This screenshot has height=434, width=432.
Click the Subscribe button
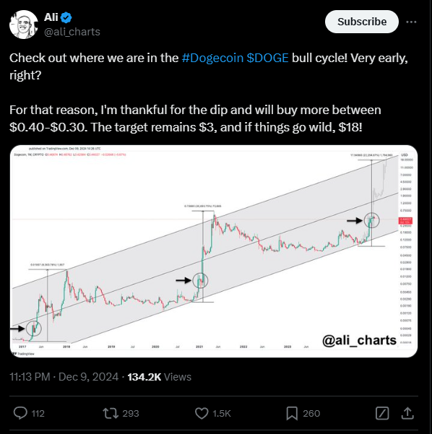click(362, 22)
